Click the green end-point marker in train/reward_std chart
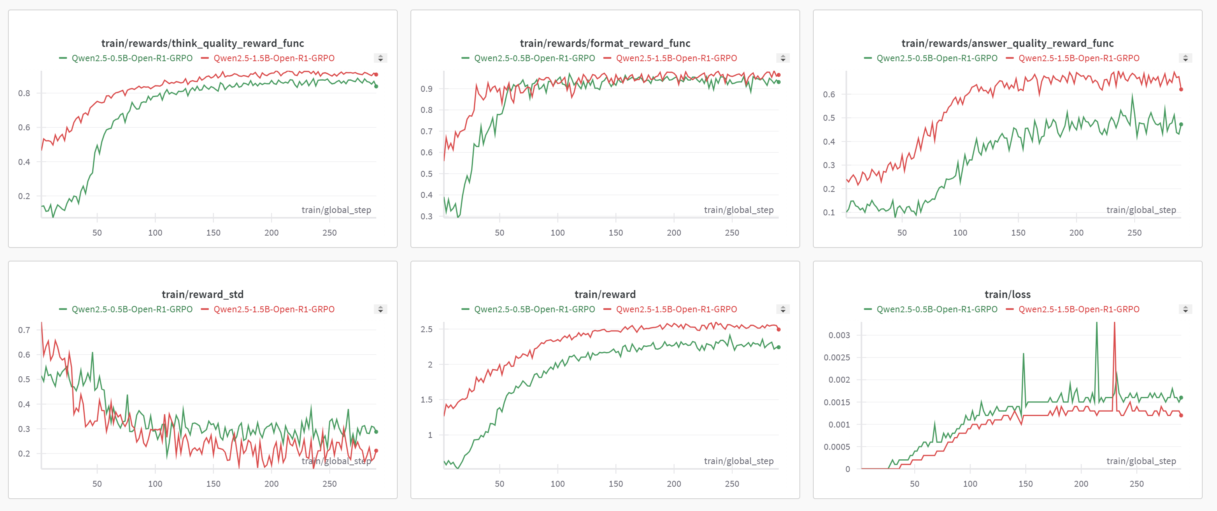The height and width of the screenshot is (511, 1217). click(x=376, y=432)
